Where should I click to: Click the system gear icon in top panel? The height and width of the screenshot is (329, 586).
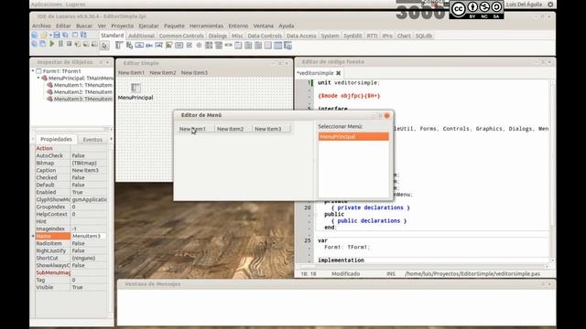pyautogui.click(x=550, y=5)
